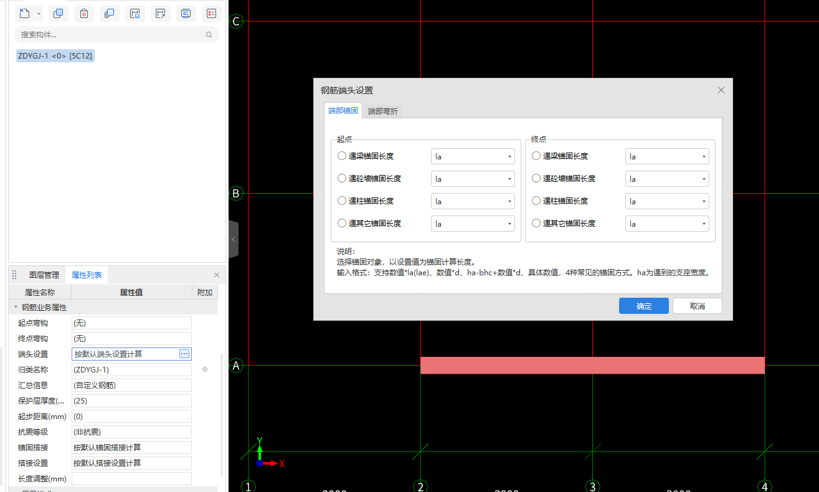The width and height of the screenshot is (819, 492).
Task: Select 起点 遇梁锚固长度 radio button
Action: coord(342,156)
